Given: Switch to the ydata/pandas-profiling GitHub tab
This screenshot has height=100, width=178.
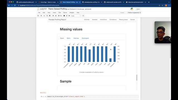Looking at the screenshot, I should pyautogui.click(x=92, y=2).
